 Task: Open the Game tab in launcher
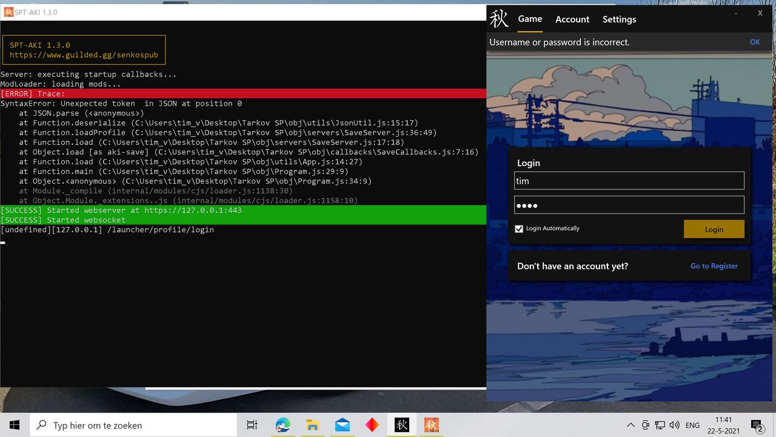click(530, 19)
